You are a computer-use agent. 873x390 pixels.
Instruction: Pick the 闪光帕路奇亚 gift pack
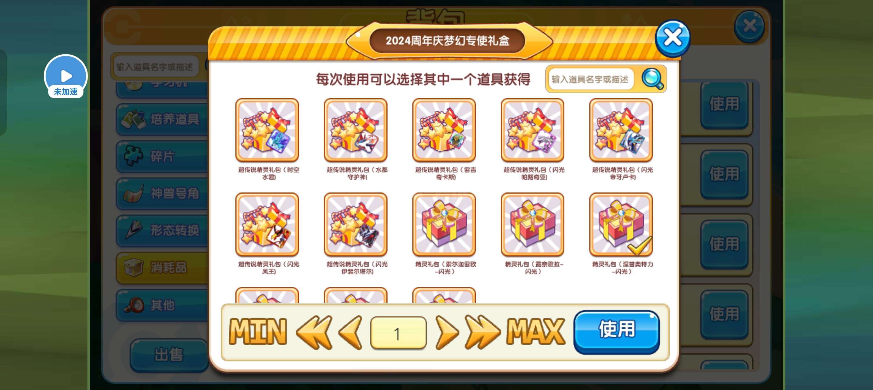[533, 130]
